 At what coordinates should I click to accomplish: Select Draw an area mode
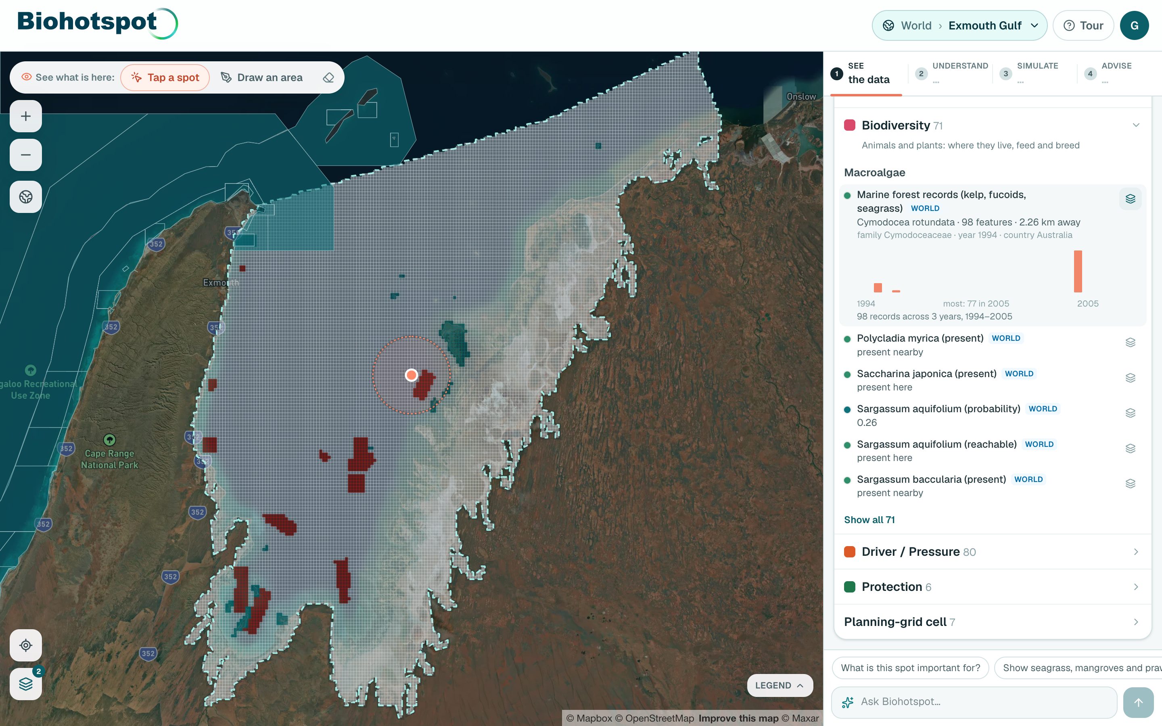point(262,77)
